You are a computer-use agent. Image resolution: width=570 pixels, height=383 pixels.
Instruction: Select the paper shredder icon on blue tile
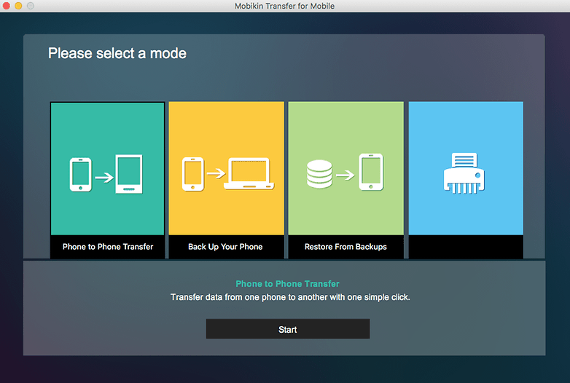tap(464, 173)
